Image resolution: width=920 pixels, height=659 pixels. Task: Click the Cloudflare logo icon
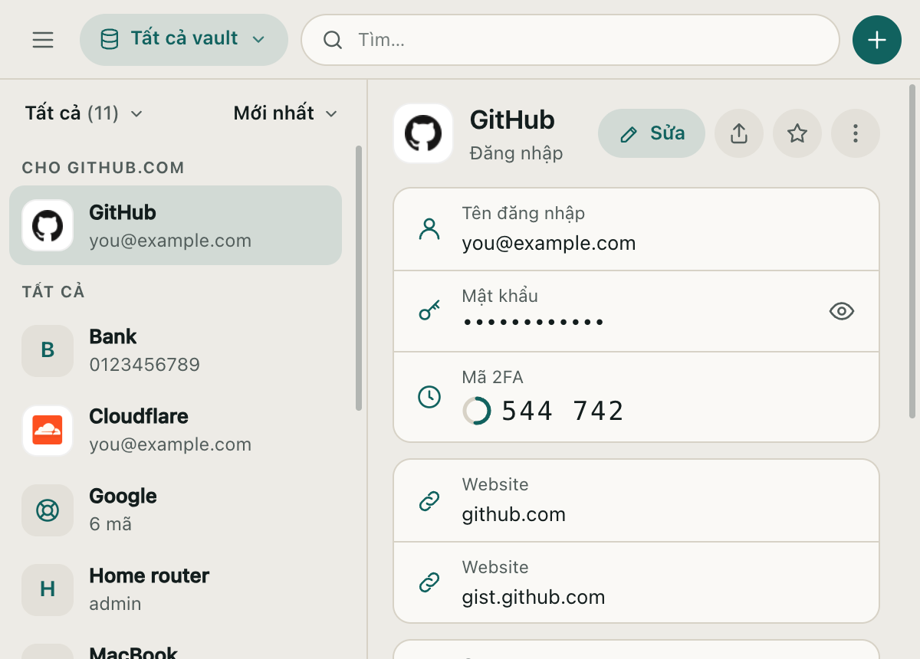[48, 431]
